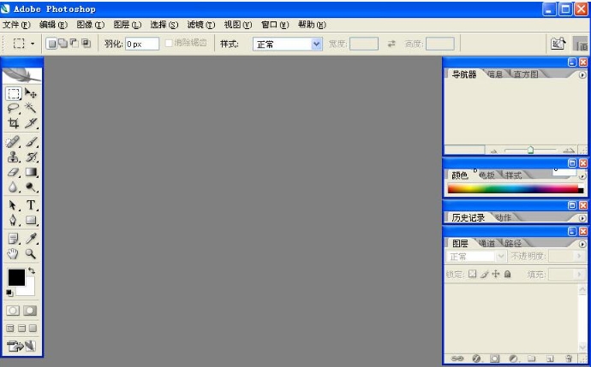This screenshot has width=591, height=367.
Task: Swap foreground and background colors
Action: [32, 271]
